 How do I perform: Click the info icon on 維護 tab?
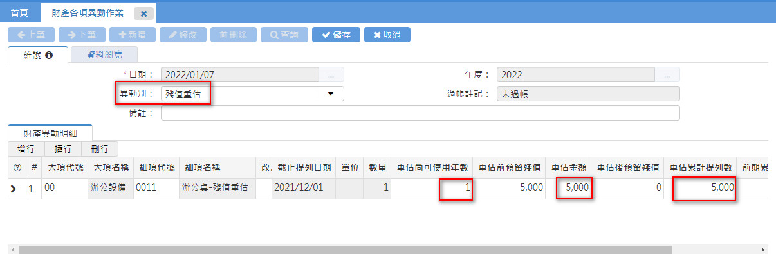point(49,55)
